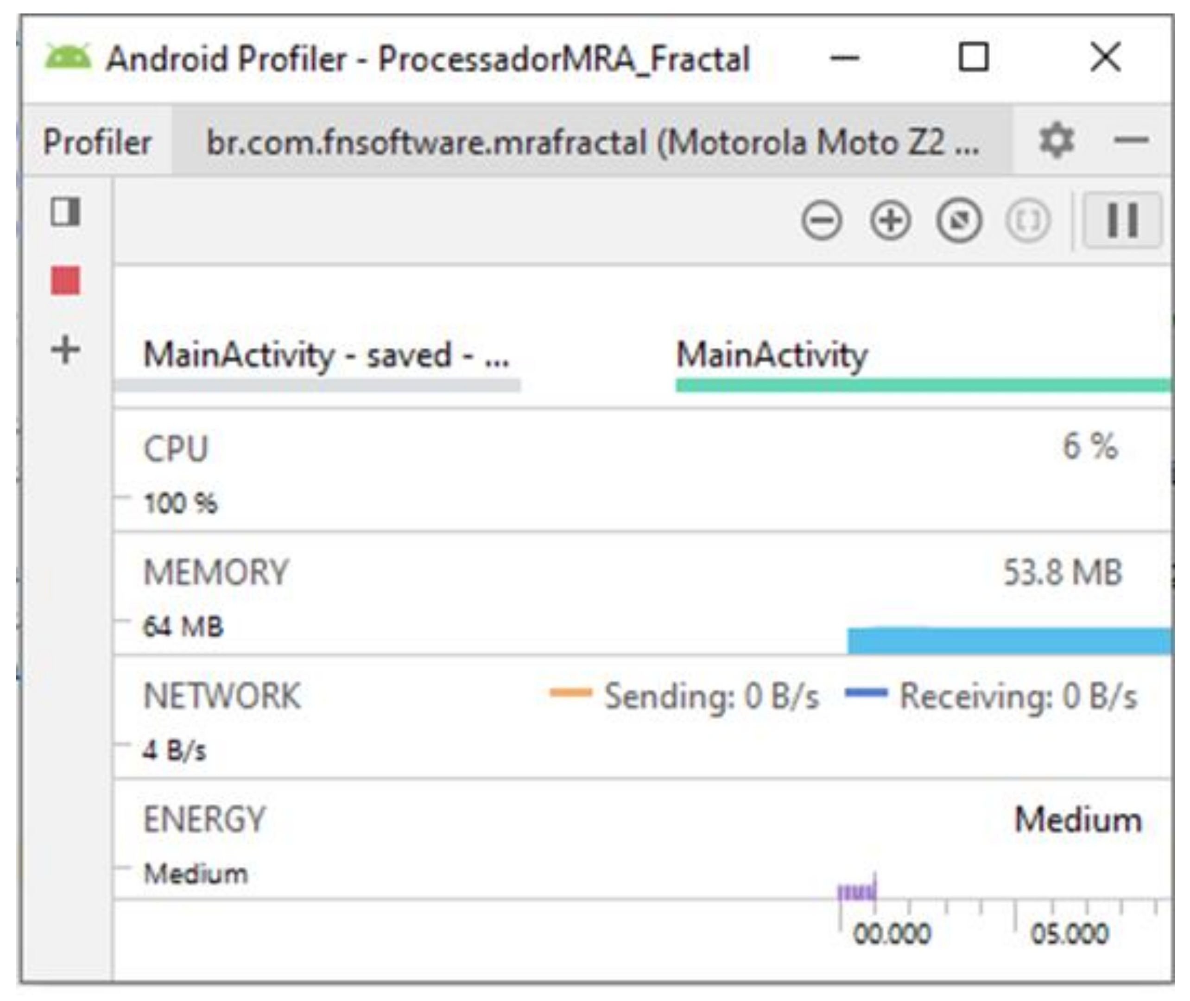Screen dimensions: 1190x1001
Task: Pause live profiling with the pause button
Action: (x=1122, y=220)
